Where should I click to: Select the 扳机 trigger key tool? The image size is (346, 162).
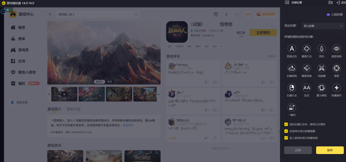pyautogui.click(x=322, y=49)
